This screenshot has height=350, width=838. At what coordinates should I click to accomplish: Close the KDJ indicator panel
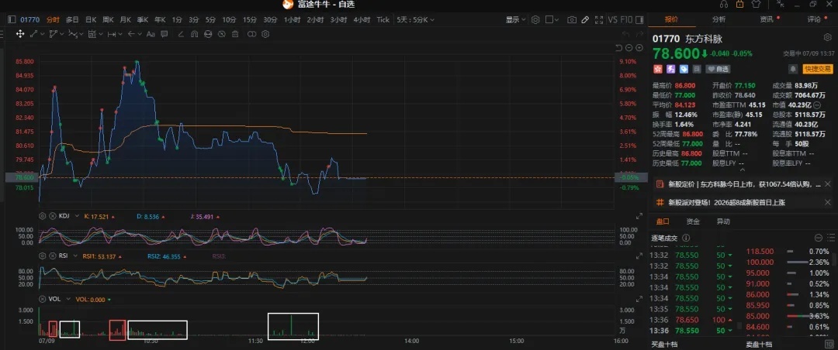coord(53,217)
